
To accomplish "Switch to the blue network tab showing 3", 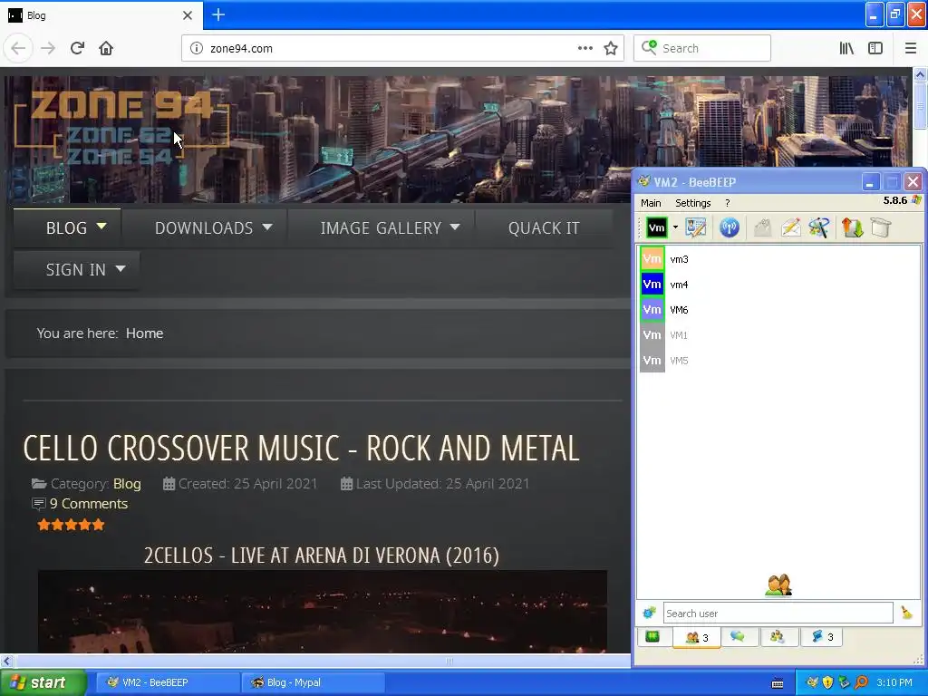I will pyautogui.click(x=821, y=637).
